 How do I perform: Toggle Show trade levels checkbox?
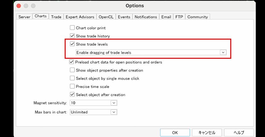click(72, 44)
